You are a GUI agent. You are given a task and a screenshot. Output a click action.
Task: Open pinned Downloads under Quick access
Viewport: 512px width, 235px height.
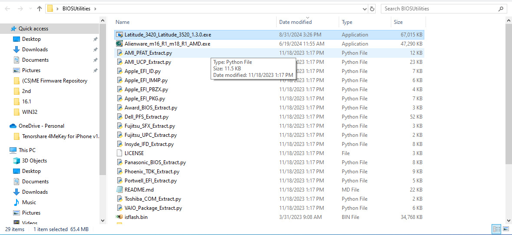pyautogui.click(x=35, y=50)
